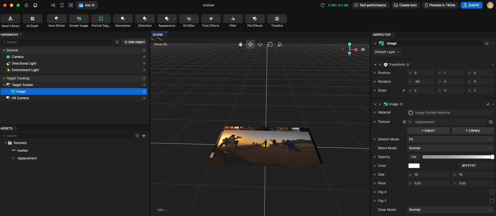Screen dimensions: 496x216
Task: Select the rect transform tool in scene
Action: (x=270, y=44)
